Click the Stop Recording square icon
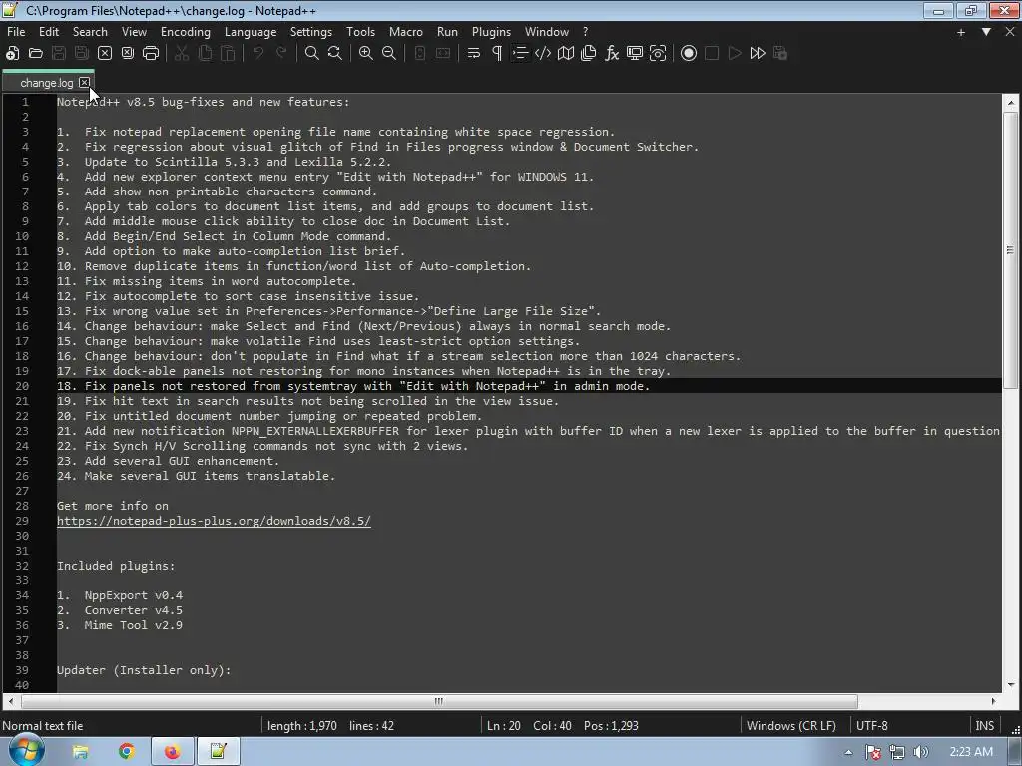Viewport: 1022px width, 766px height. tap(712, 54)
